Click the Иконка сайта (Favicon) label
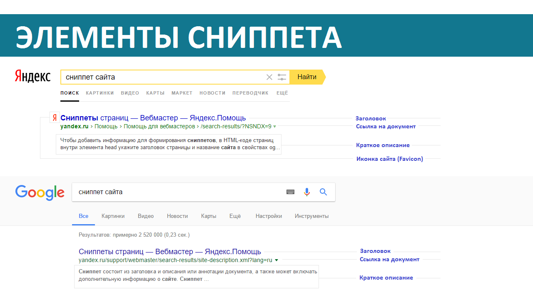533x300 pixels. click(390, 159)
